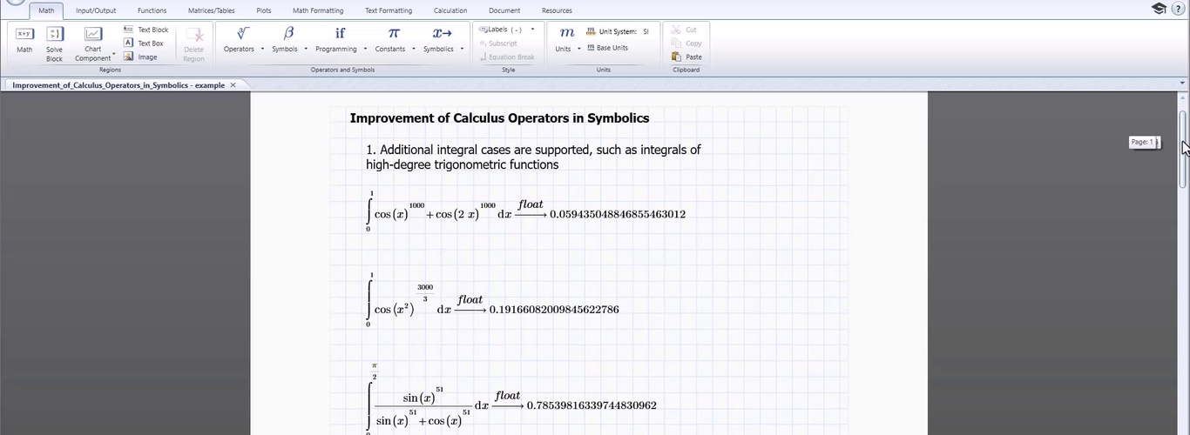Close the Improvement_of_Calculus_Operators document tab
Viewport: 1190px width, 435px height.
coord(233,85)
